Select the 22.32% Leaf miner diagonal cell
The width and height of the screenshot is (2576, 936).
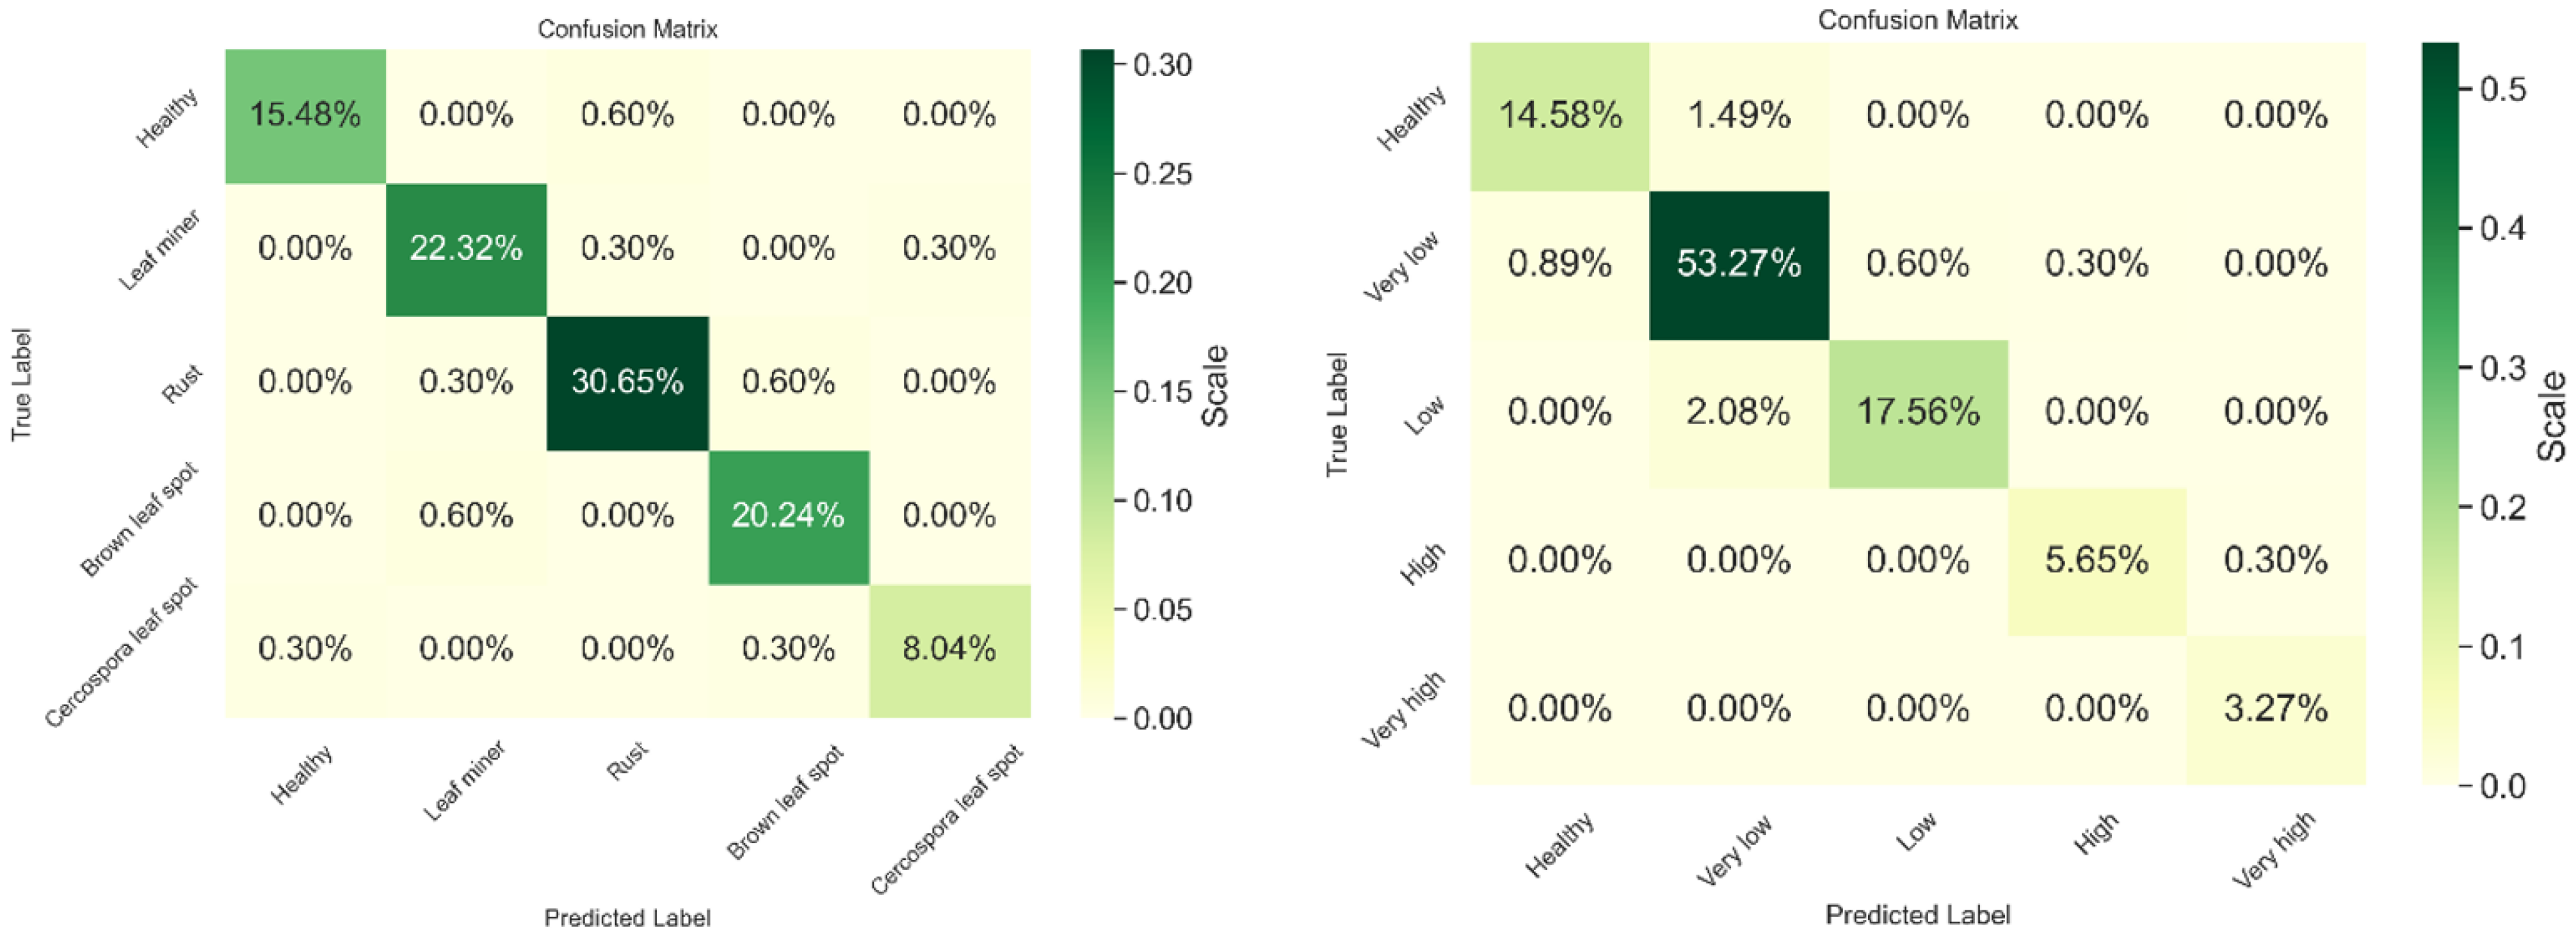pyautogui.click(x=466, y=249)
